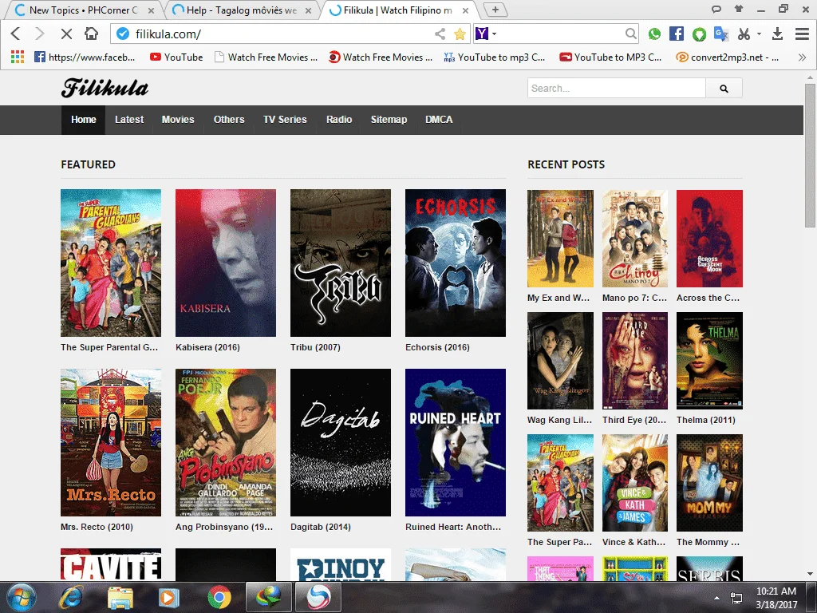Screen dimensions: 817x613
Task: Stop loading the page with X icon
Action: (x=66, y=34)
